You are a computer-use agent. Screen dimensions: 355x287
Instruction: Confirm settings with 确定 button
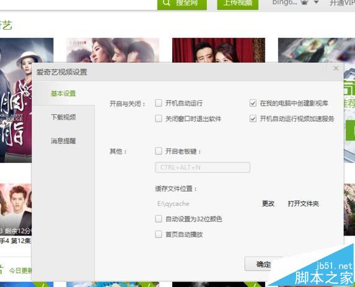(x=263, y=264)
